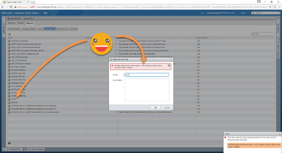Open the Actions dropdown menu
282x153 pixels.
(29, 19)
